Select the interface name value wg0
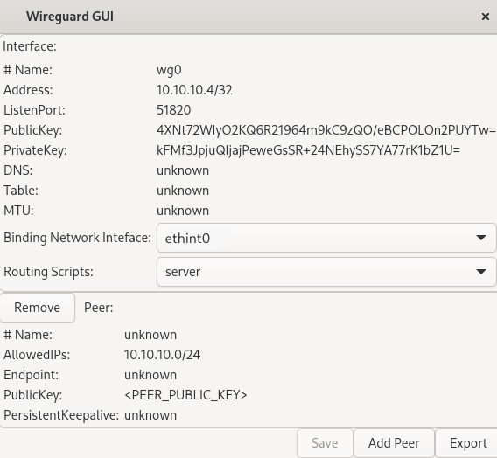This screenshot has width=497, height=458. (169, 70)
